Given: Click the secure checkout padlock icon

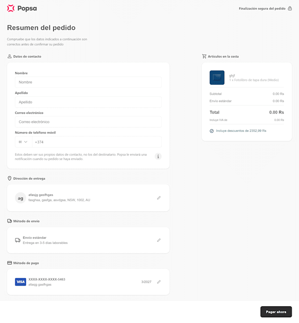Looking at the screenshot, I should click(x=290, y=8).
